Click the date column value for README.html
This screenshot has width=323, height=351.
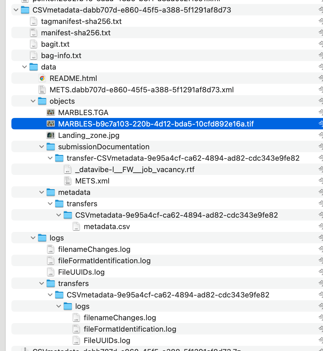(x=321, y=78)
